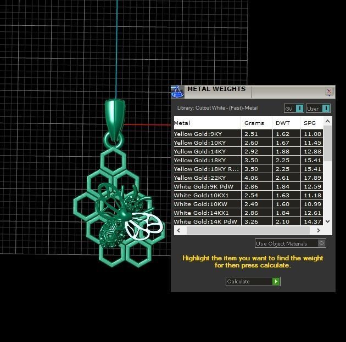Click the DWT column header
The height and width of the screenshot is (342, 346).
(x=286, y=123)
